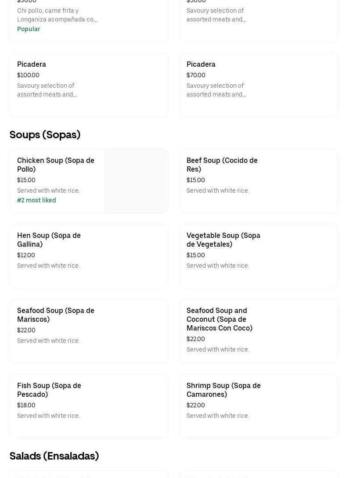This screenshot has height=478, width=353.
Task: Click the green 'Popular' label
Action: (29, 29)
